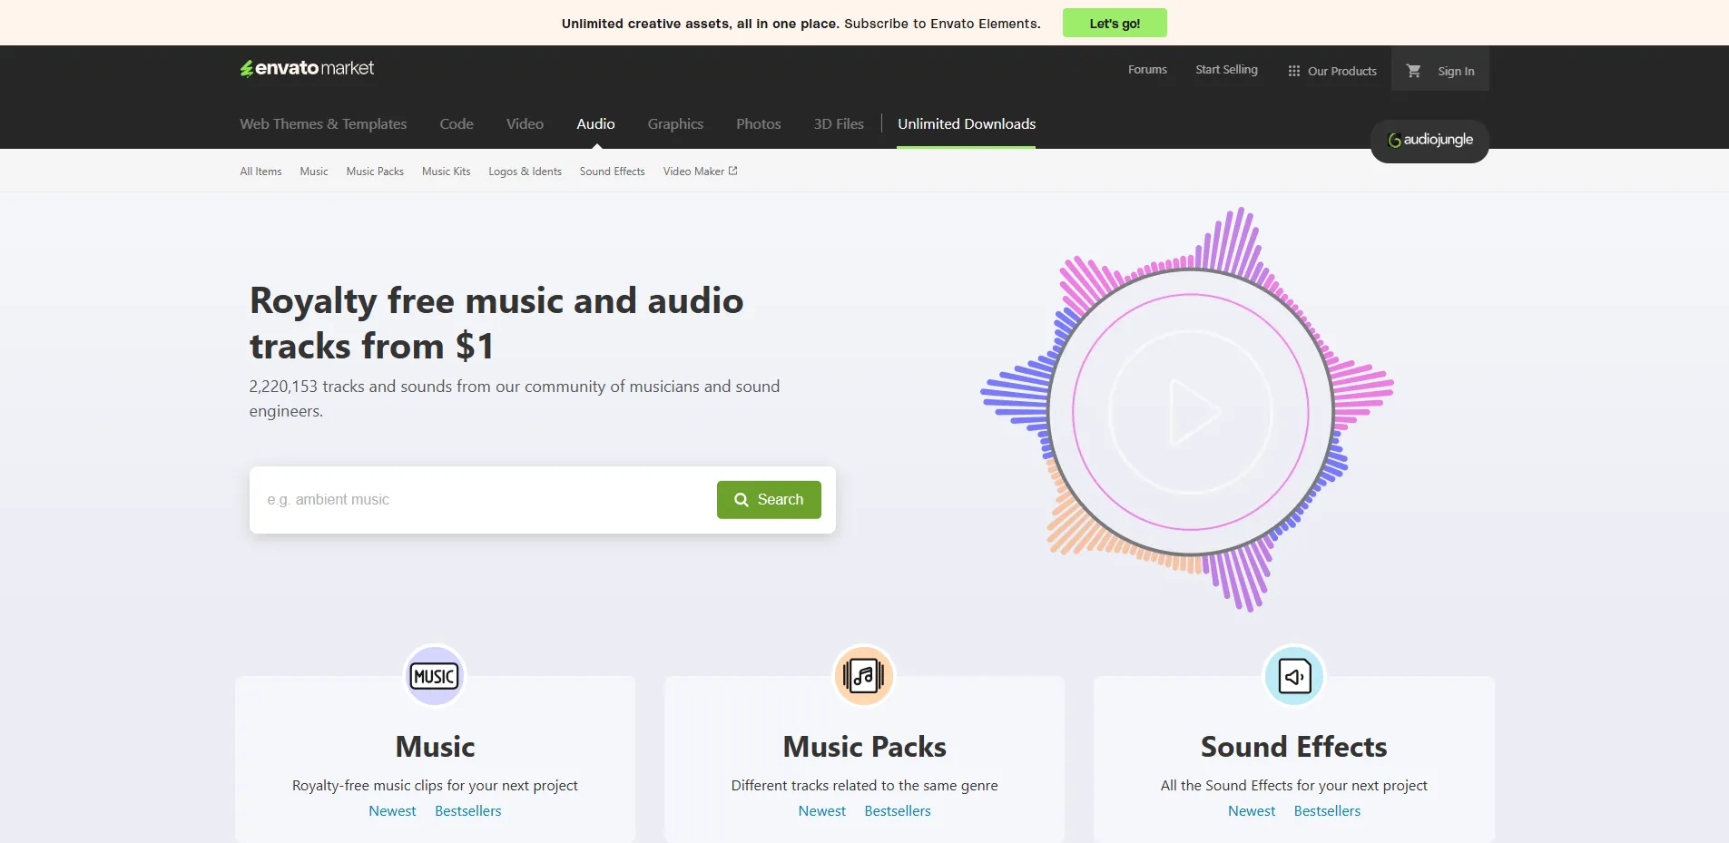This screenshot has width=1729, height=843.
Task: Open the 3D Files menu item
Action: (839, 124)
